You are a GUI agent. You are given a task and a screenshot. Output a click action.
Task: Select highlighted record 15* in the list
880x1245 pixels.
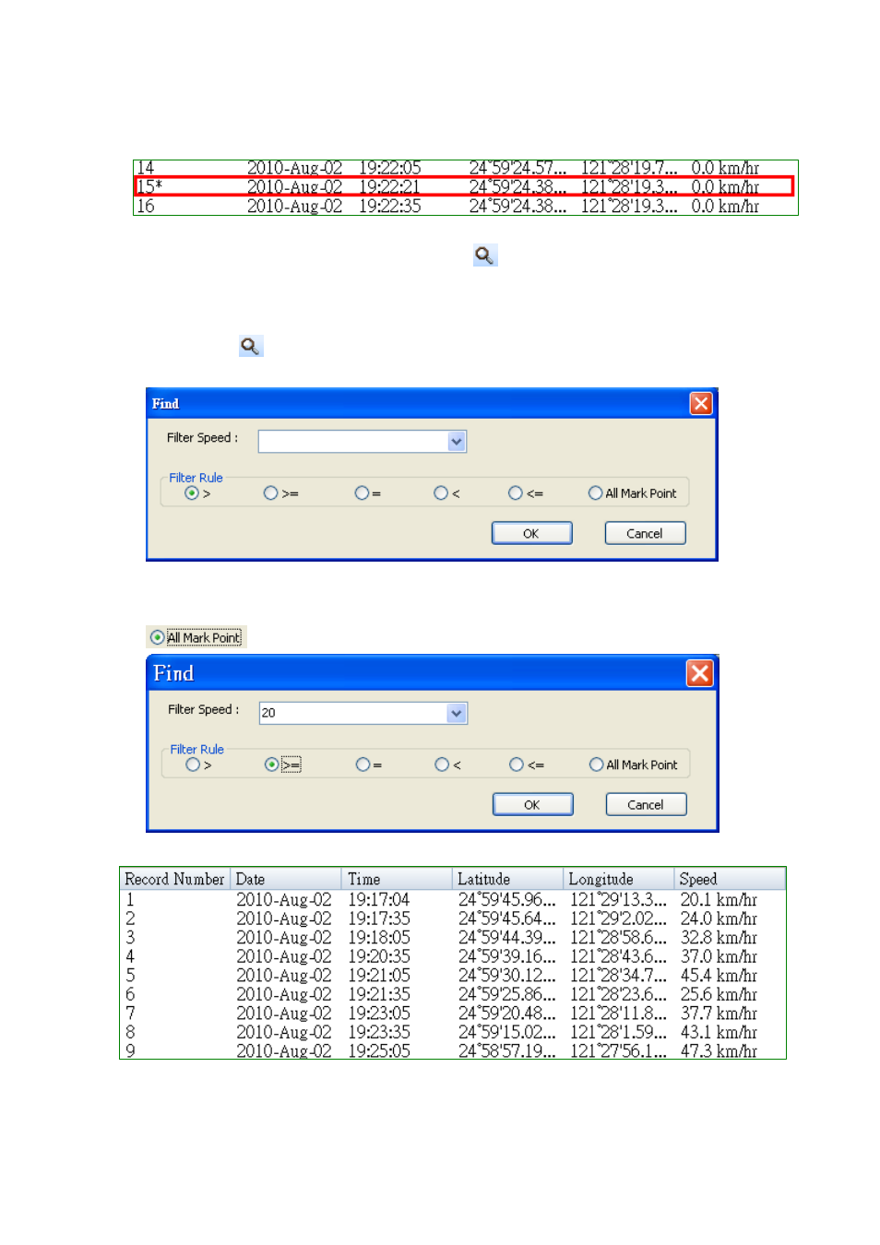464,186
